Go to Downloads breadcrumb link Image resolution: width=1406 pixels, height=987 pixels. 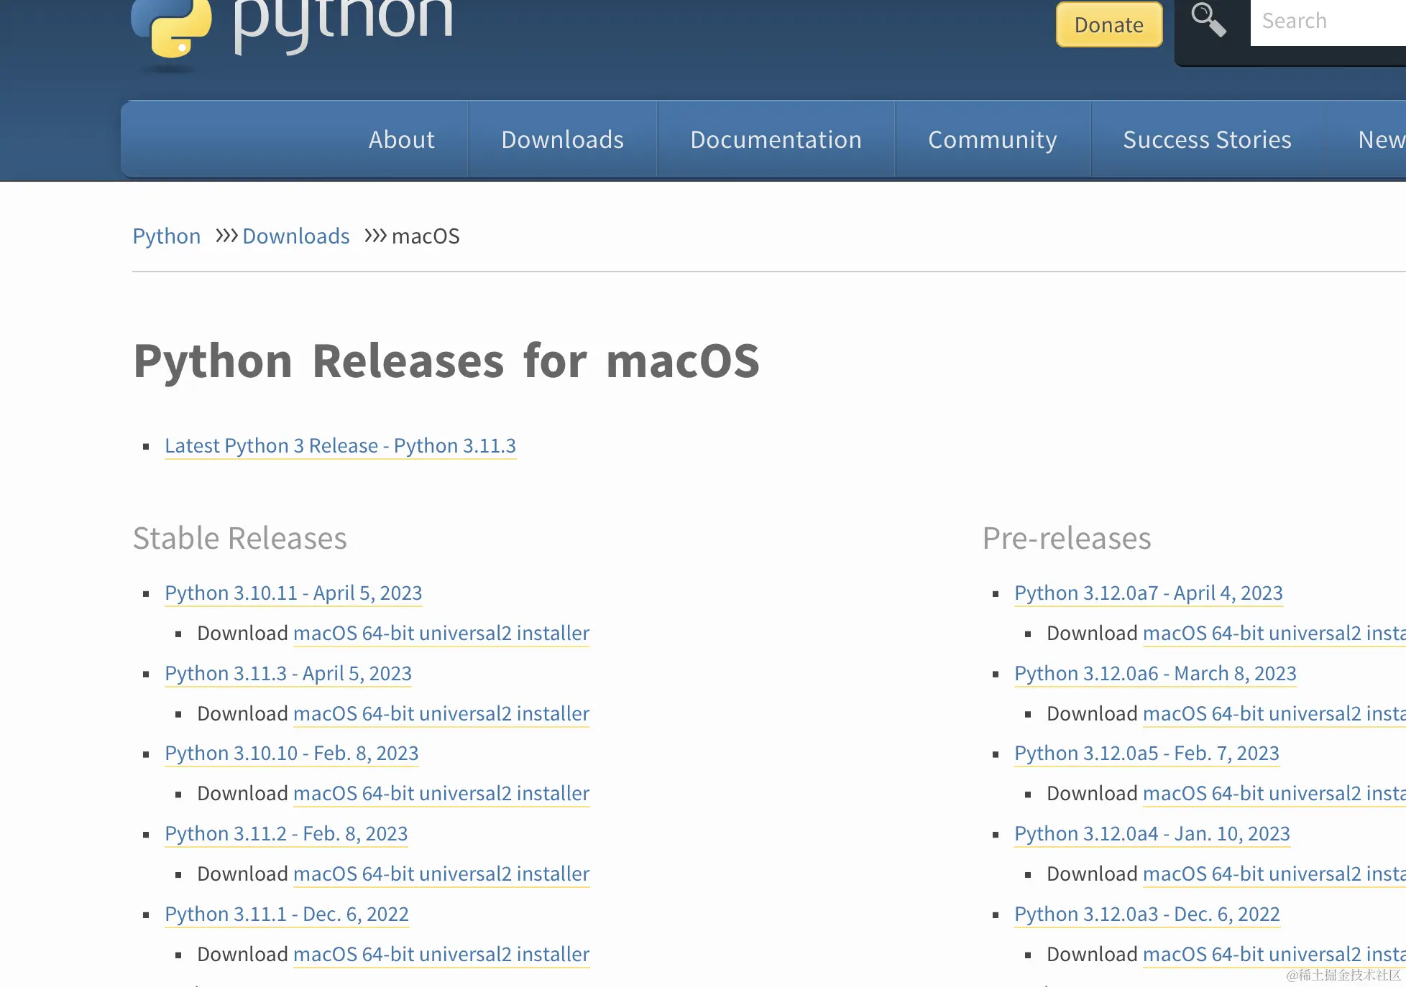coord(296,236)
